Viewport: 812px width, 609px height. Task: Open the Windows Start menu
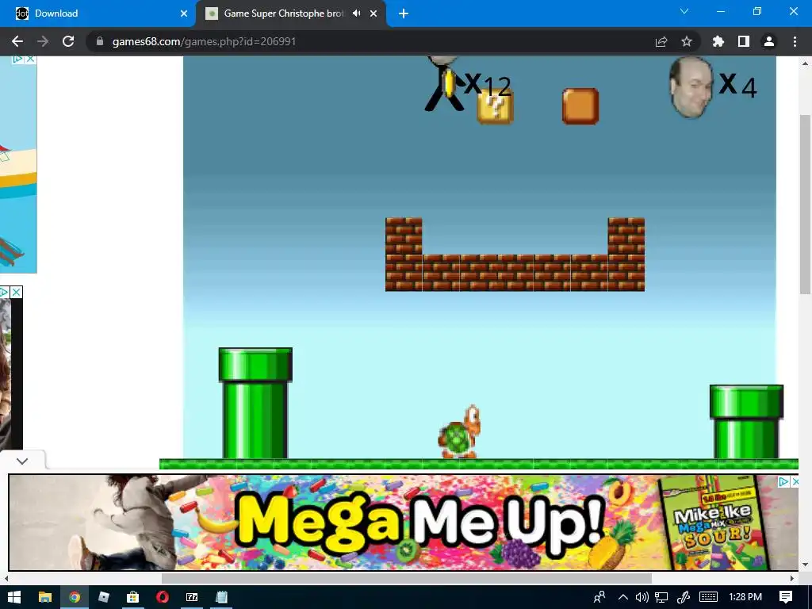pyautogui.click(x=14, y=597)
